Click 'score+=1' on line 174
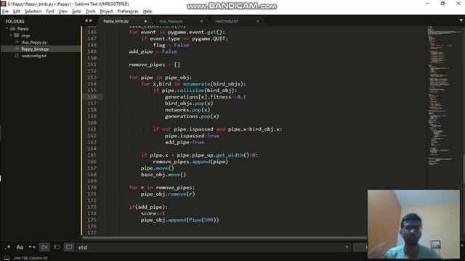This screenshot has height=261, width=465. click(x=153, y=213)
